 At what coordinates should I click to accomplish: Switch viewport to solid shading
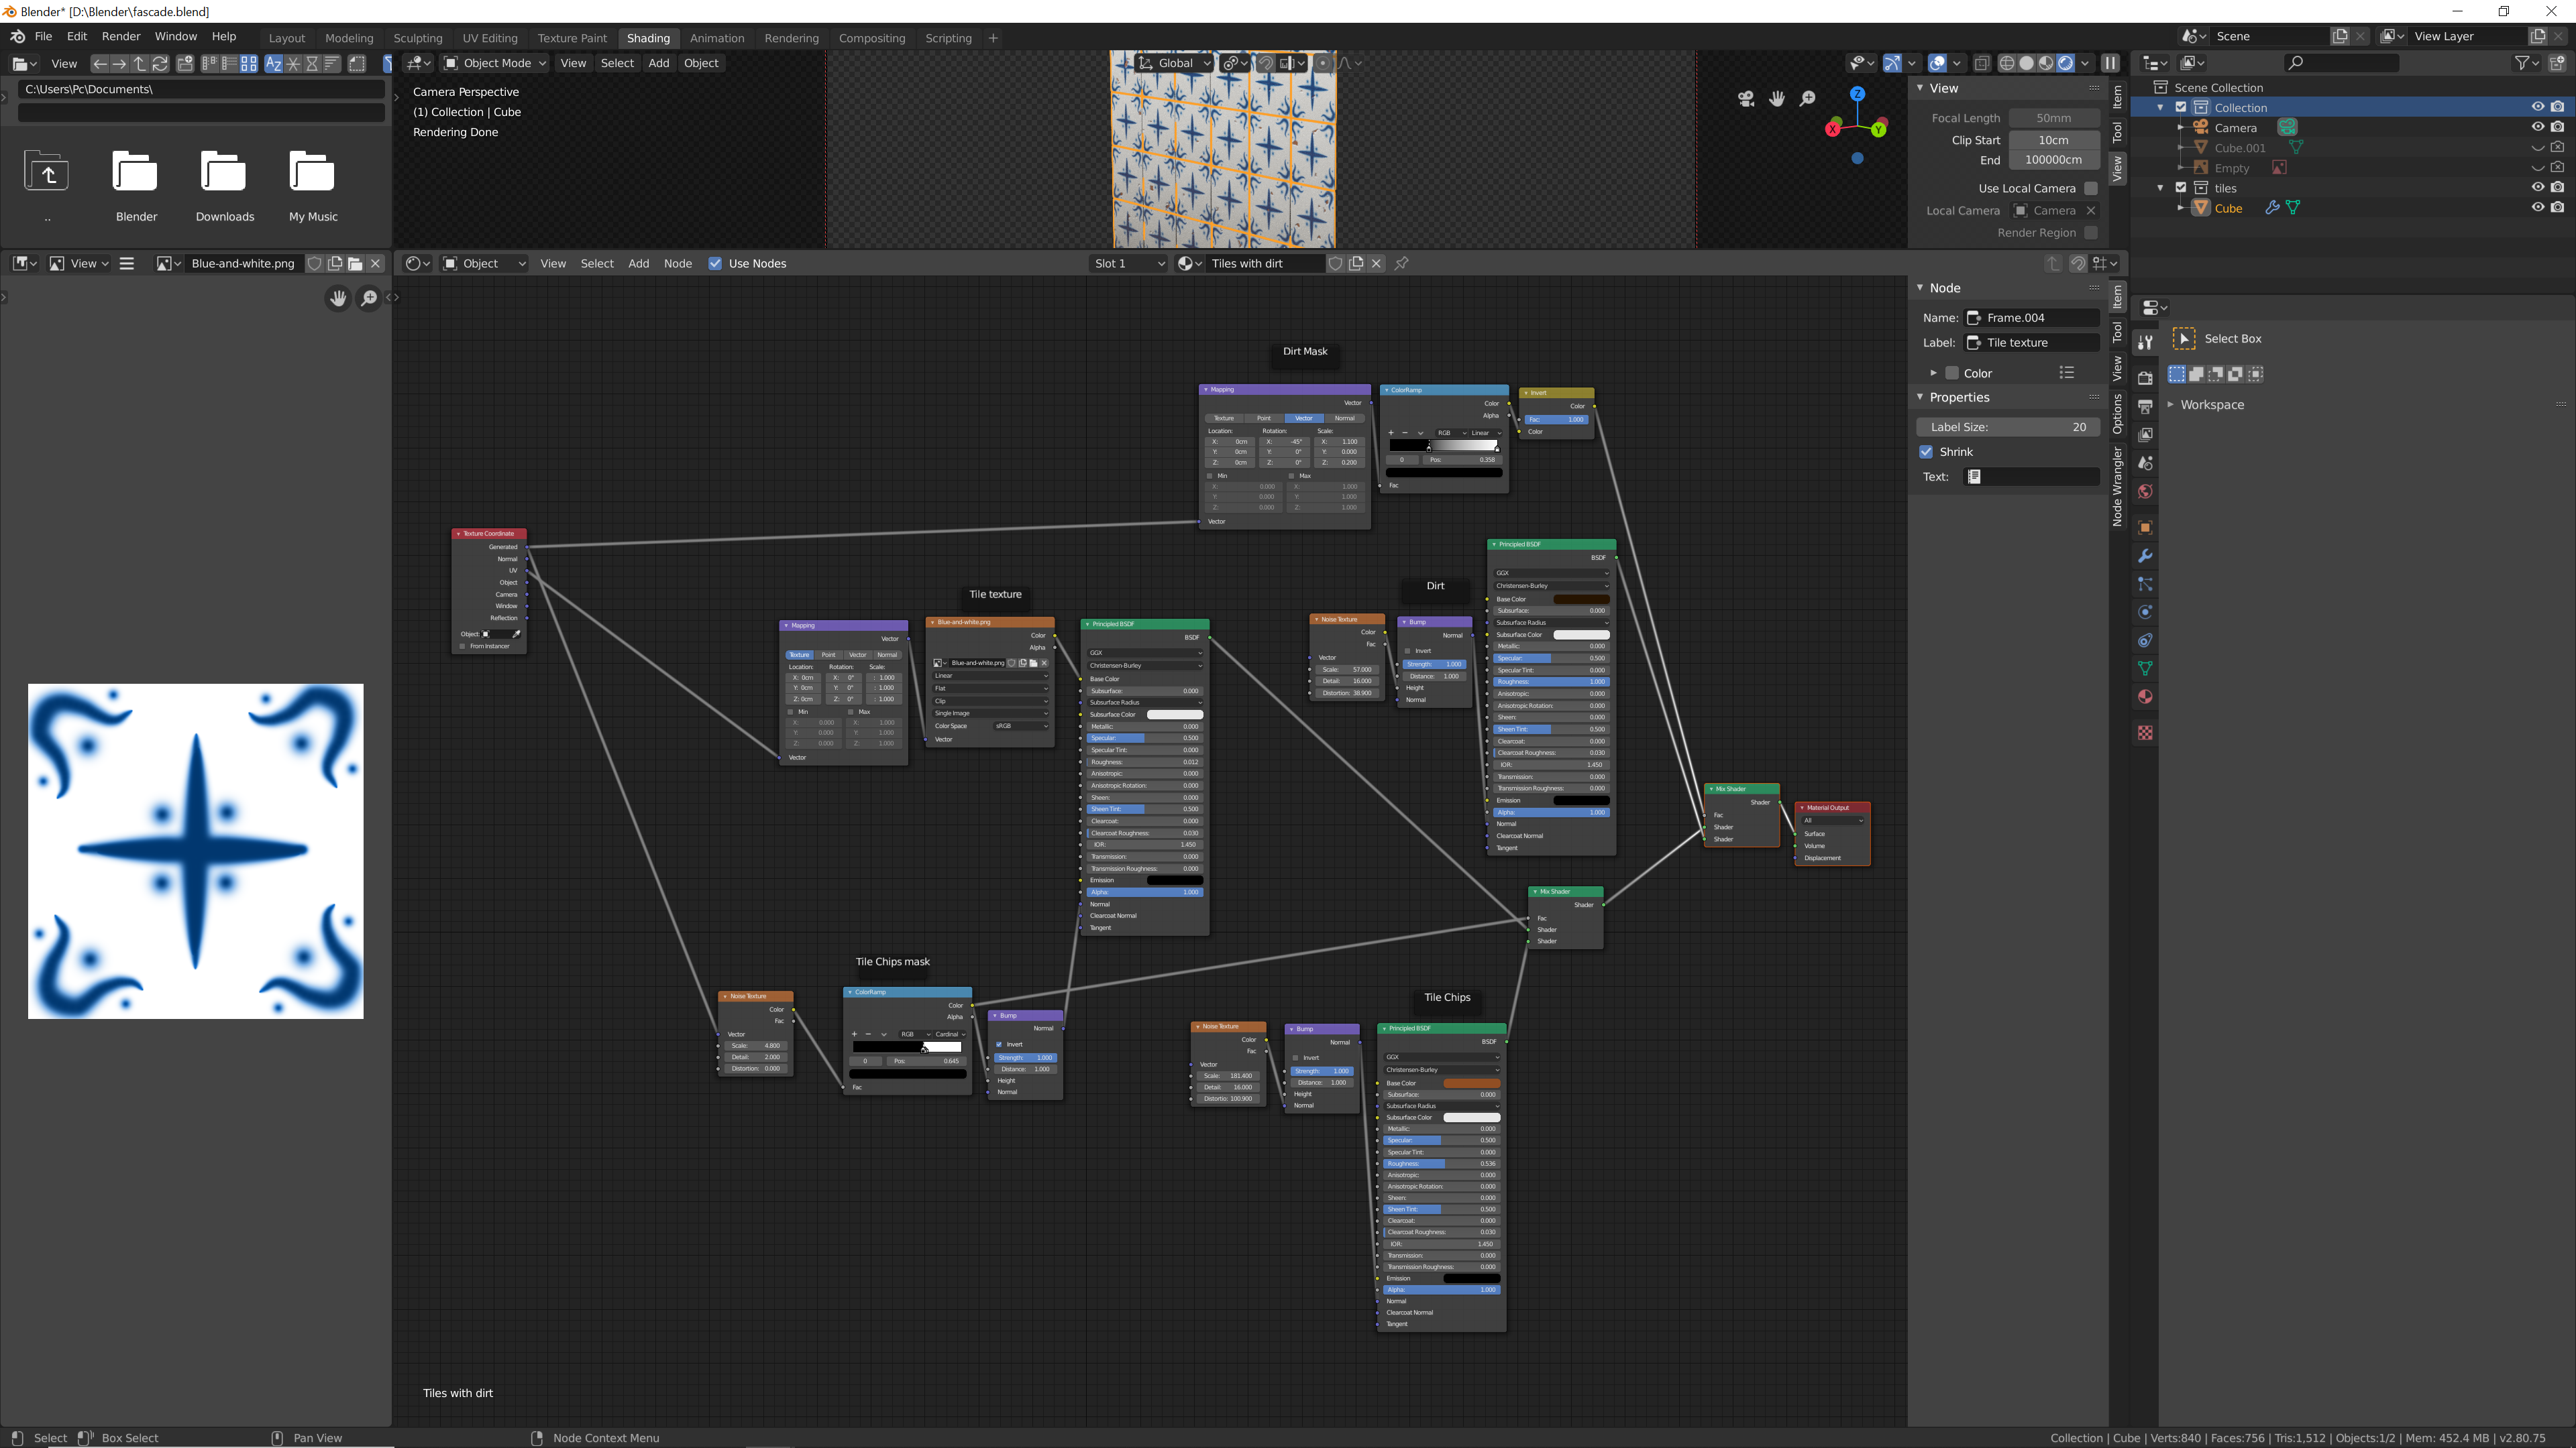point(2027,63)
